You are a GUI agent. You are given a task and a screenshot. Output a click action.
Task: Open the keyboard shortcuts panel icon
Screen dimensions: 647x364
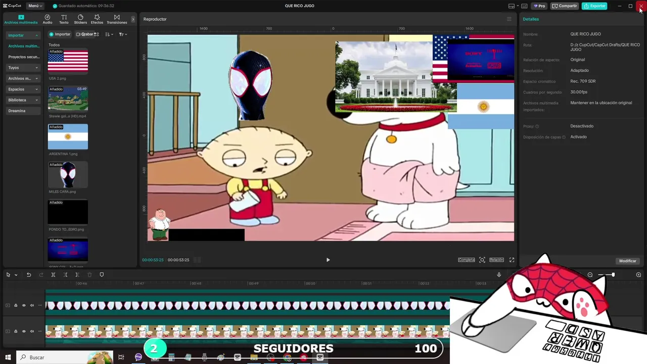524,6
